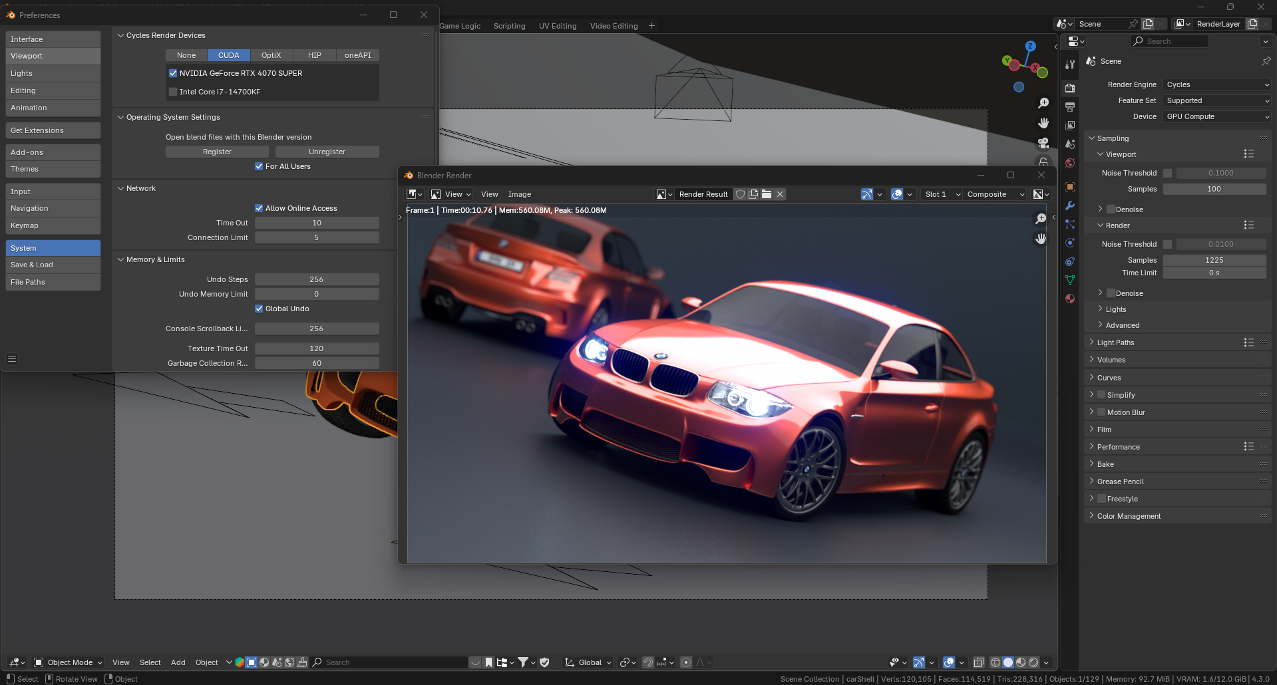The height and width of the screenshot is (685, 1277).
Task: Open the View Layer properties tab
Action: pyautogui.click(x=1070, y=125)
